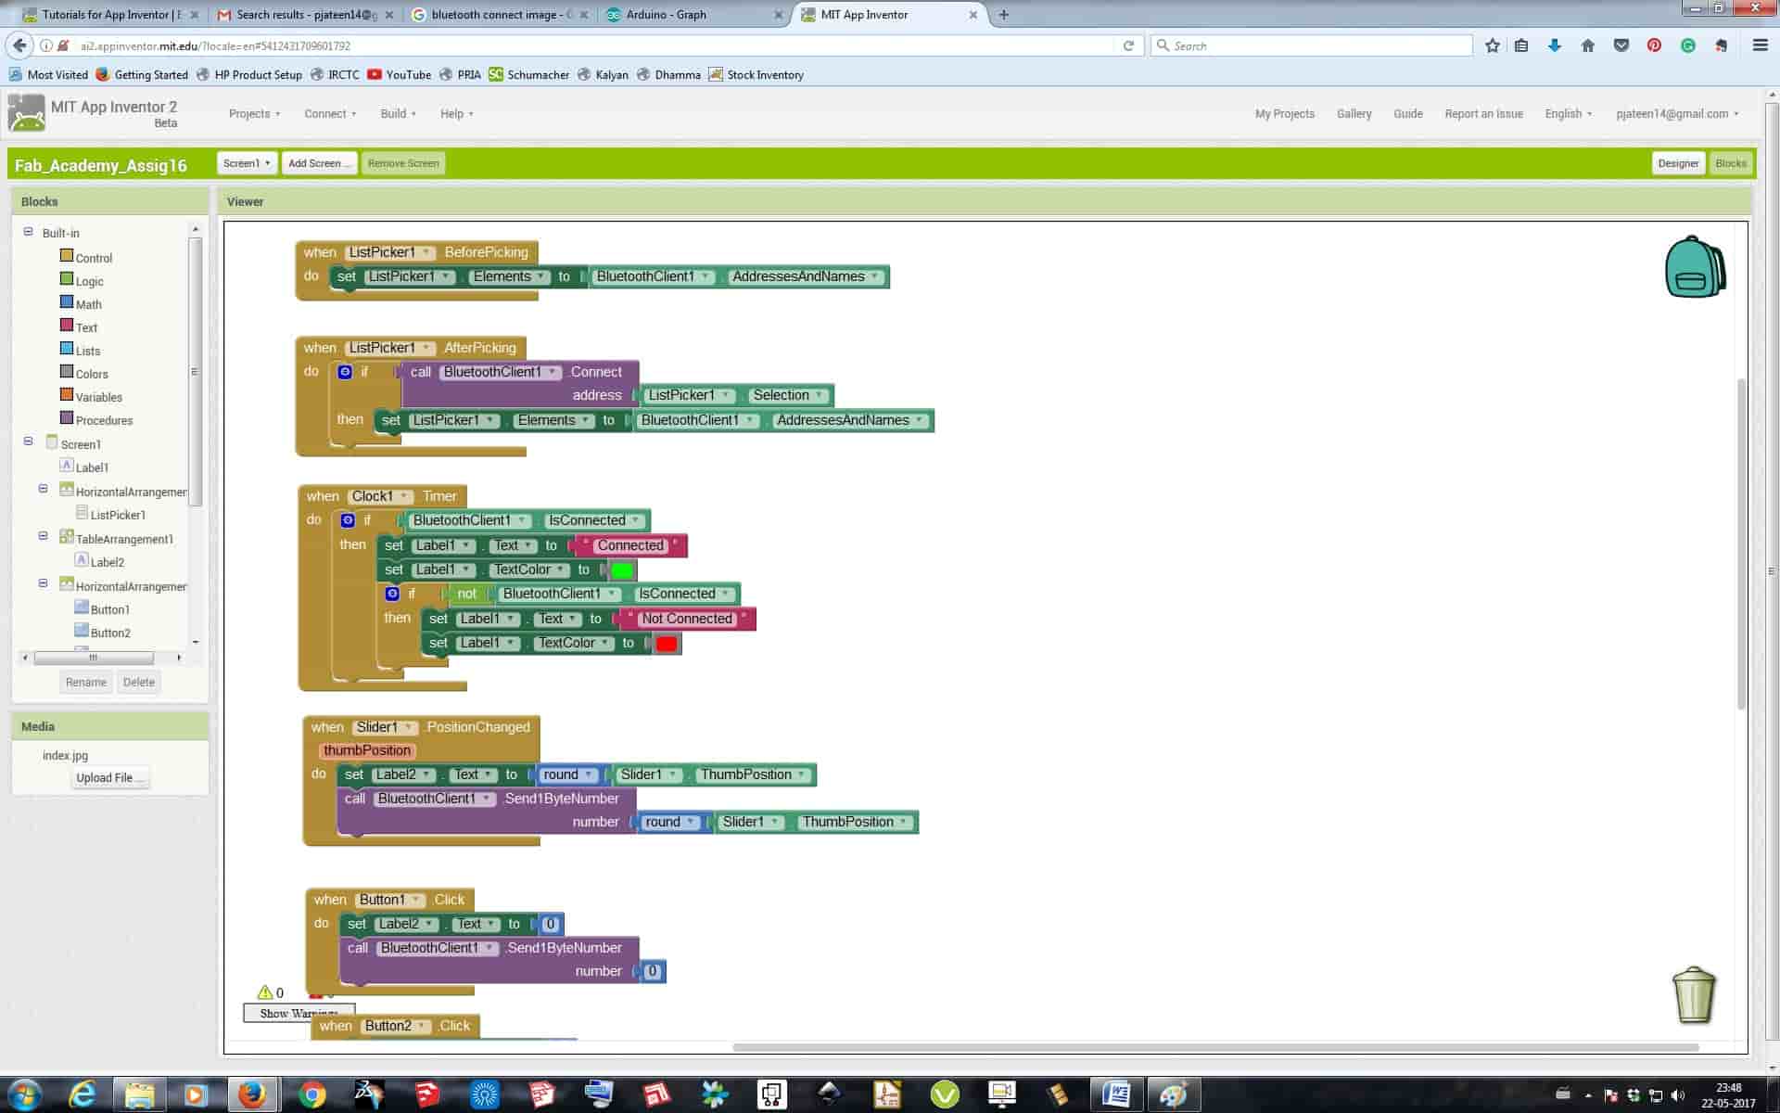Collapse the Built-in tree node
The height and width of the screenshot is (1113, 1780).
pos(28,232)
